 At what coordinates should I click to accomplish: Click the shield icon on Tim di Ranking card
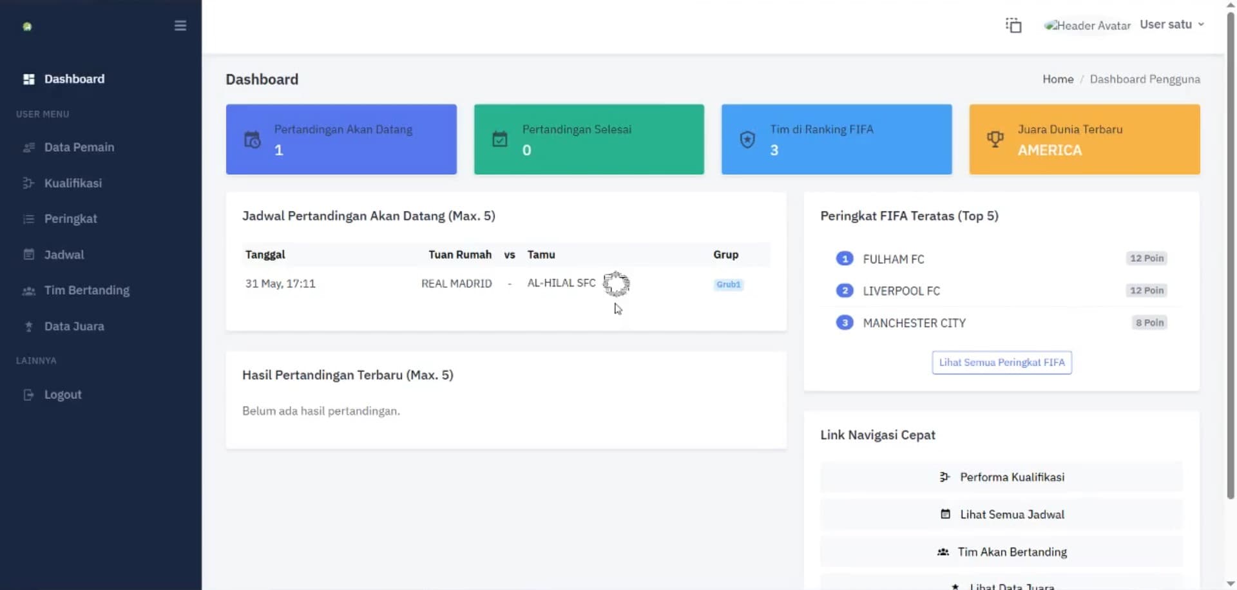coord(747,138)
